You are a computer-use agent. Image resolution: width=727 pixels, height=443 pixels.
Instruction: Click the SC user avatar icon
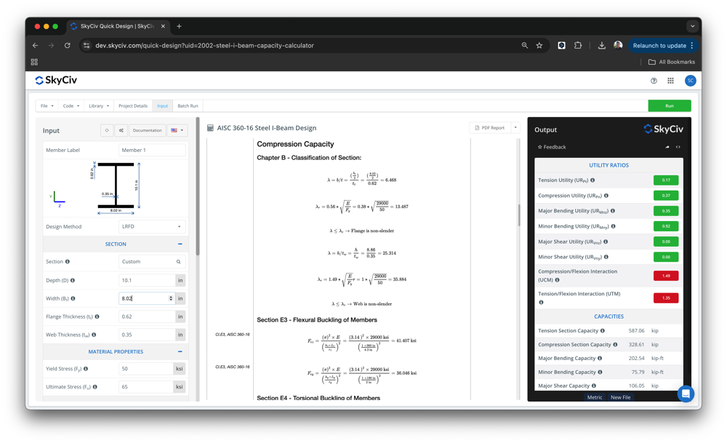pos(690,80)
